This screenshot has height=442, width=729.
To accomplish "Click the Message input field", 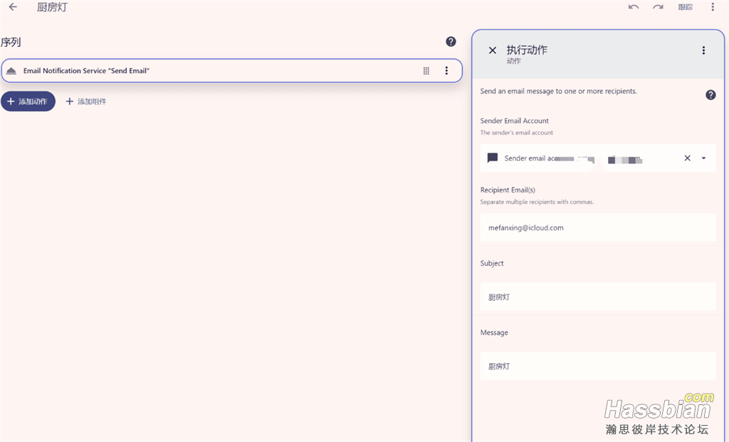I will click(x=597, y=366).
